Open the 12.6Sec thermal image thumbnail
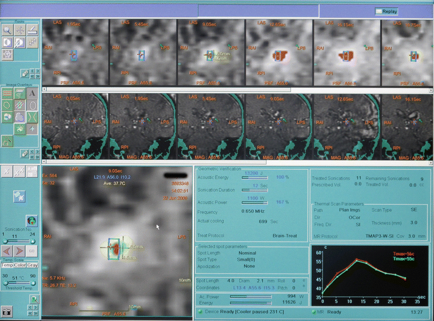434x321 pixels. 279,53
